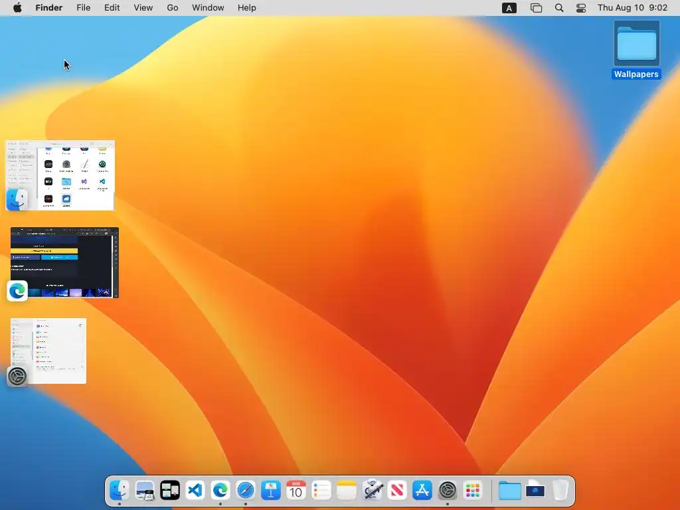Open the Window menu
The height and width of the screenshot is (510, 680).
point(208,8)
